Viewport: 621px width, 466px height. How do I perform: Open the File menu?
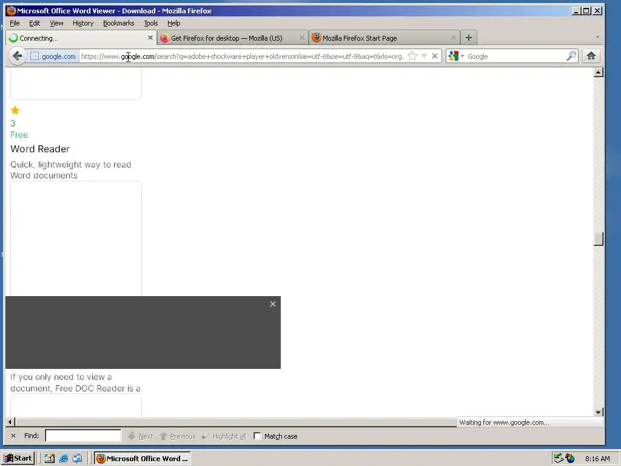[15, 23]
